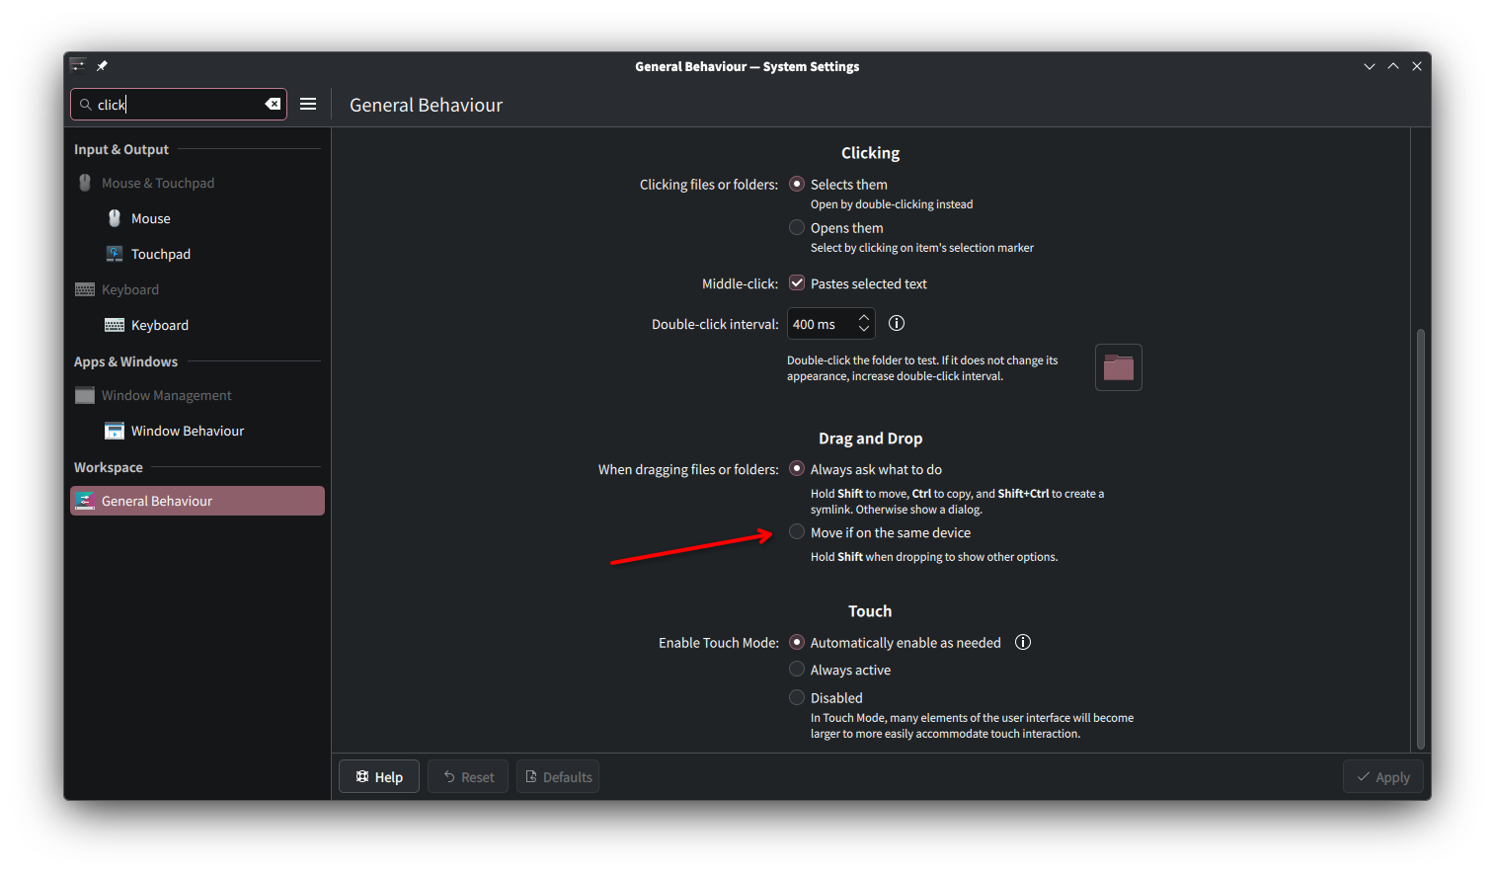Open Keyboard sub-item in sidebar
The image size is (1495, 876).
(197, 325)
